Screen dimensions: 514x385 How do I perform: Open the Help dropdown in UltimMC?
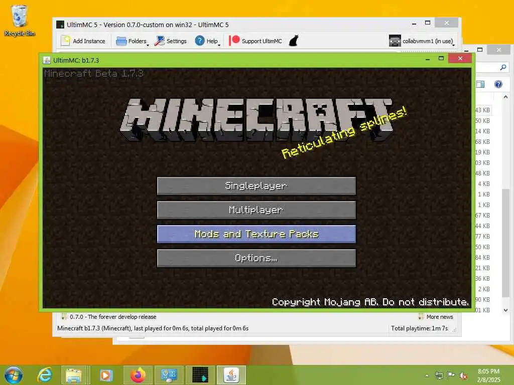tap(207, 41)
